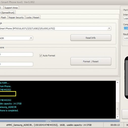The image size is (128, 128).
Task: Click the yellow highlighted log box
Action: 8,94
